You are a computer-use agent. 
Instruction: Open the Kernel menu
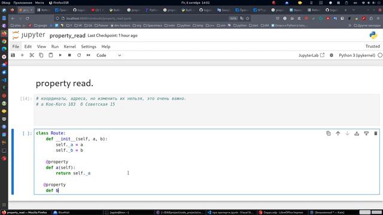(70, 47)
